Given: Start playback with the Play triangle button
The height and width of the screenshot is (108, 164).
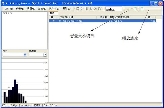Looking at the screenshot, I should click(x=82, y=9).
